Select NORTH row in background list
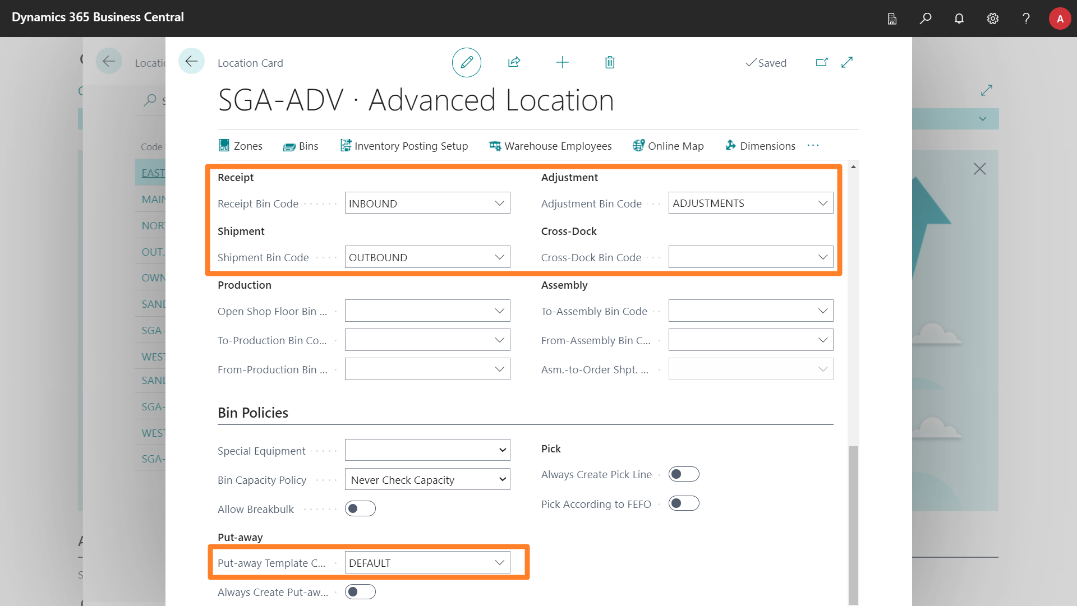This screenshot has width=1077, height=606. click(150, 225)
